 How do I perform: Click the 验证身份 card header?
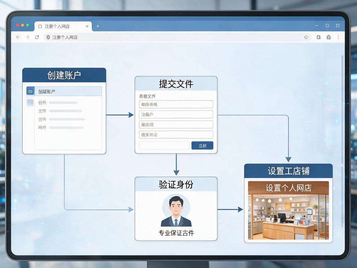click(x=176, y=184)
